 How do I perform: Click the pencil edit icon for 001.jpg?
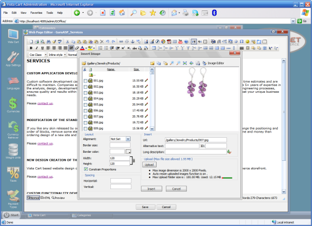point(146,81)
